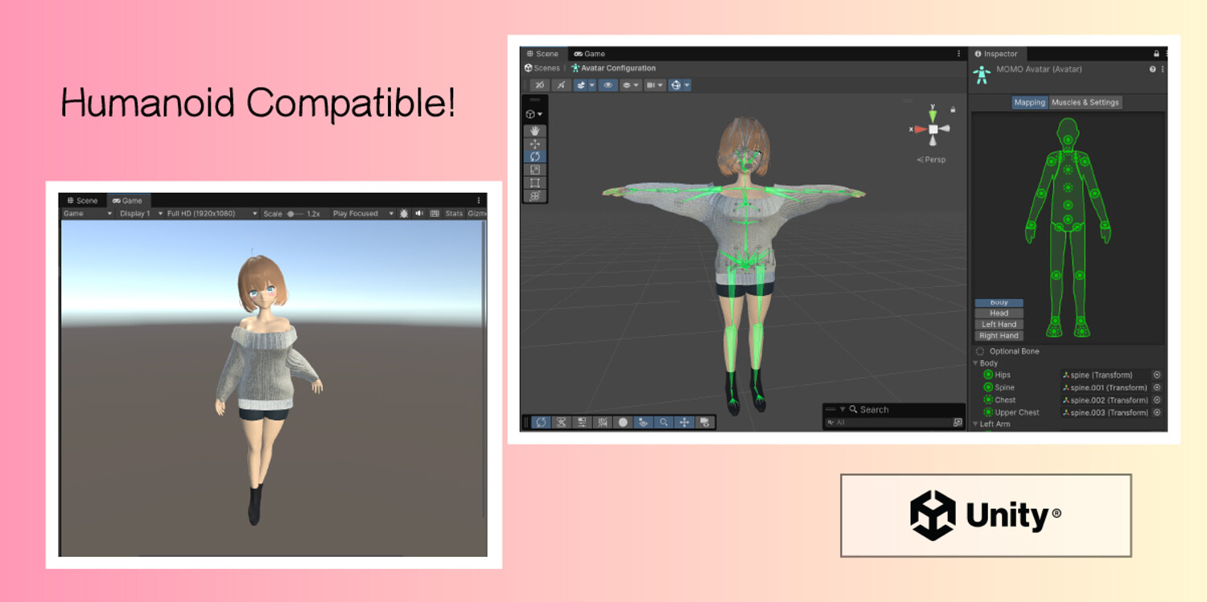The width and height of the screenshot is (1207, 602).
Task: Open scene camera settings dropdown
Action: tap(654, 84)
